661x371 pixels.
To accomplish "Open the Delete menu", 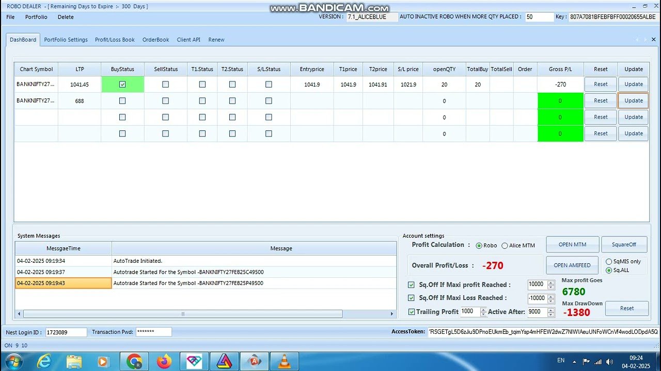I will [x=66, y=17].
